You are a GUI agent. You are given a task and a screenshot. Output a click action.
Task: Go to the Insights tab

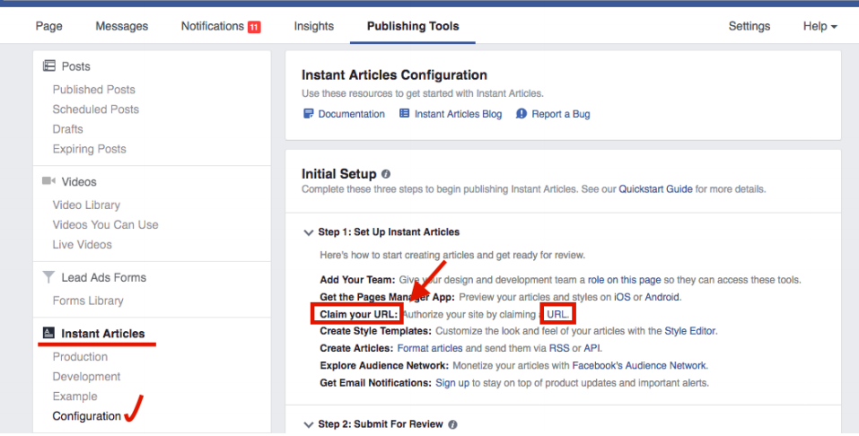pos(314,26)
